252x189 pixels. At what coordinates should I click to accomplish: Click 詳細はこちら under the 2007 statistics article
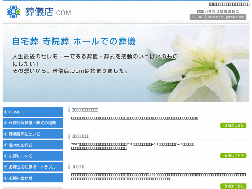233,156
